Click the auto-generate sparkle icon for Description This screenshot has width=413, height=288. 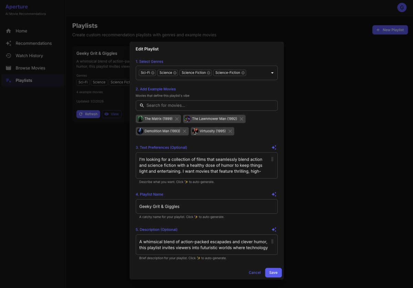point(274,230)
